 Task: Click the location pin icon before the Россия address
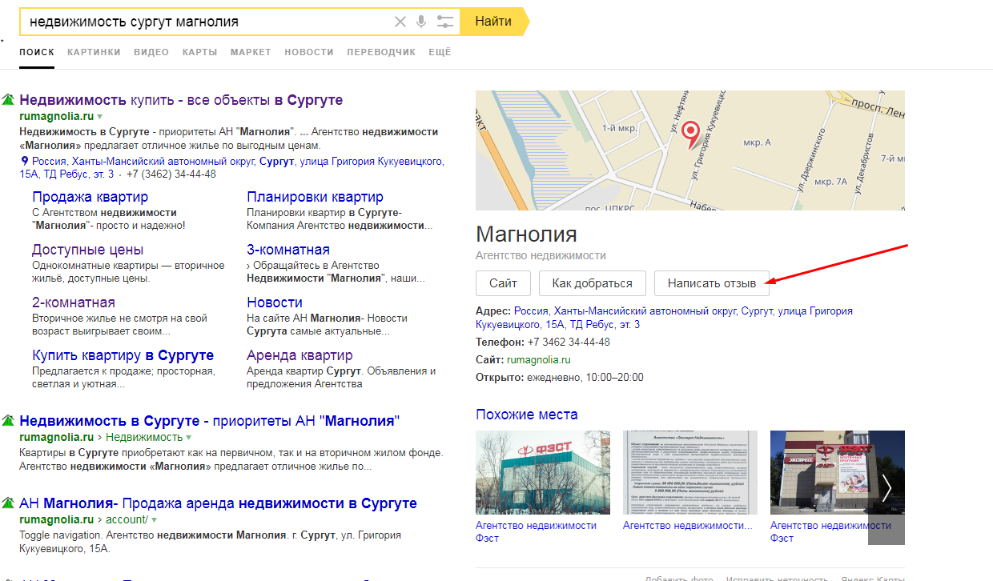click(25, 161)
